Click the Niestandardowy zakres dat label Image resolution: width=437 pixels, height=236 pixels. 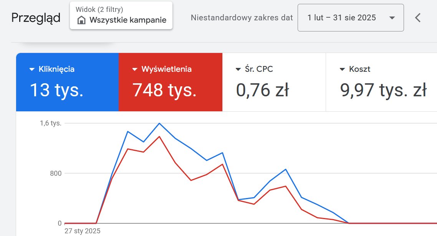coord(242,18)
